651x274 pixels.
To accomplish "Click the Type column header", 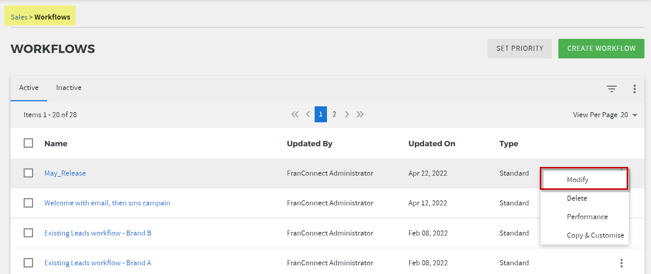I will click(509, 144).
